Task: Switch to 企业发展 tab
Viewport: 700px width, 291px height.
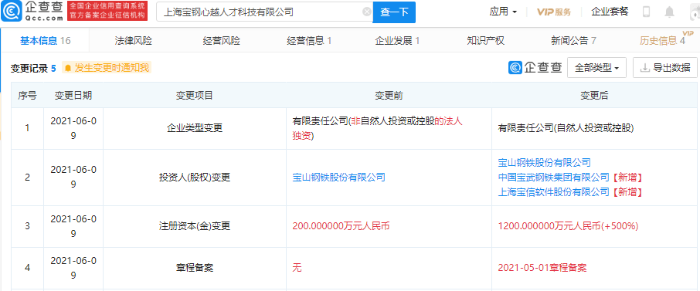Action: pyautogui.click(x=397, y=41)
